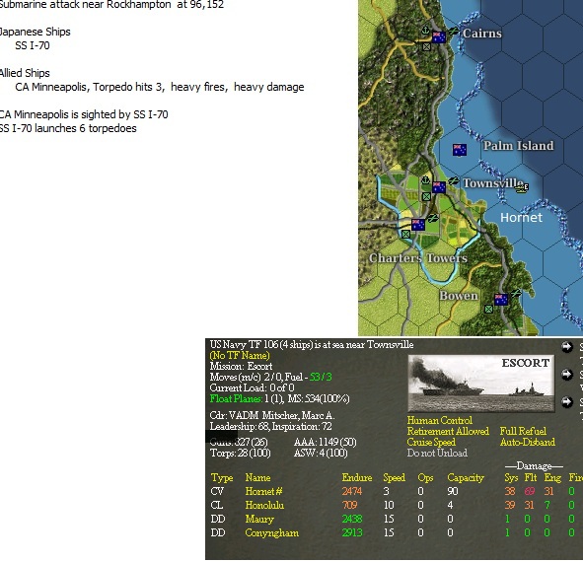Select the Bowen Australian flag base marker
The height and width of the screenshot is (562, 583).
coord(501,300)
